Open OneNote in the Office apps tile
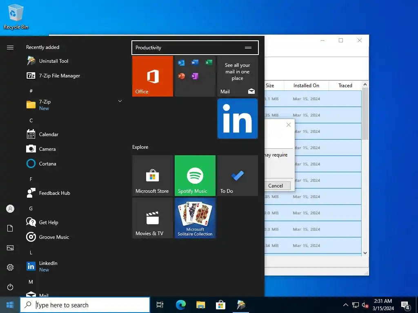Image resolution: width=418 pixels, height=313 pixels. coord(195,76)
